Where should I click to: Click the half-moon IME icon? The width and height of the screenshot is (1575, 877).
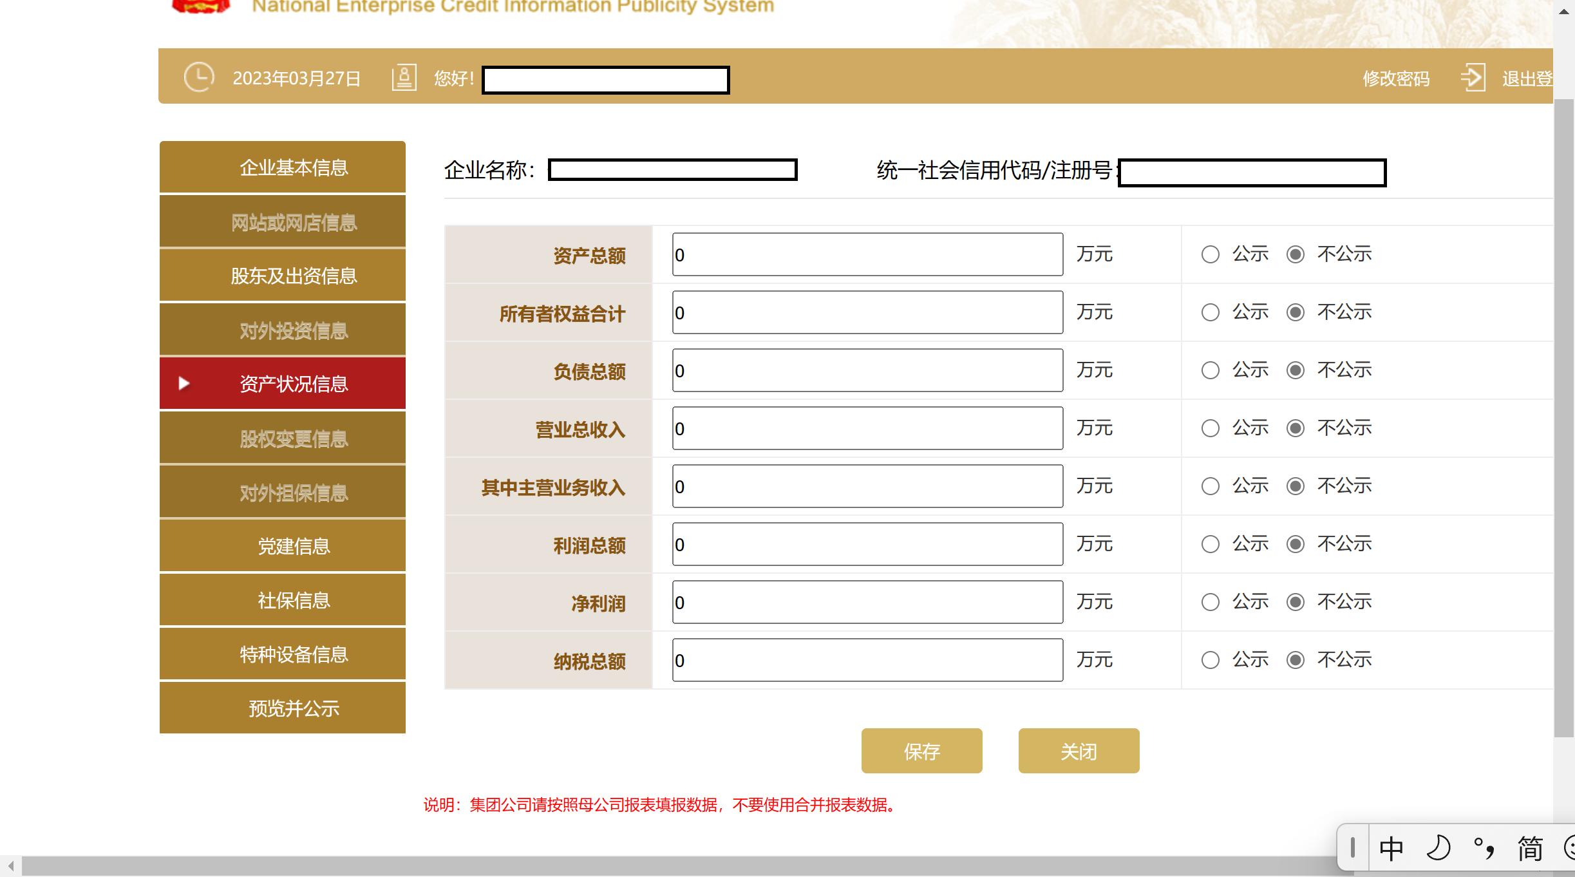pyautogui.click(x=1438, y=849)
